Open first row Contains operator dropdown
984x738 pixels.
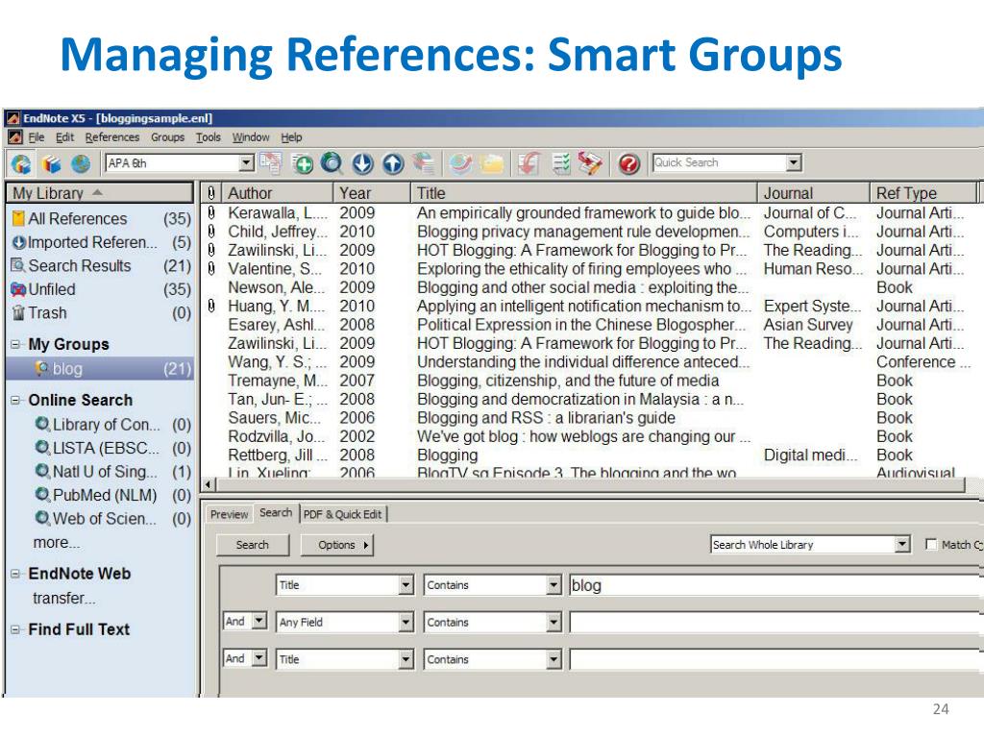tap(553, 585)
